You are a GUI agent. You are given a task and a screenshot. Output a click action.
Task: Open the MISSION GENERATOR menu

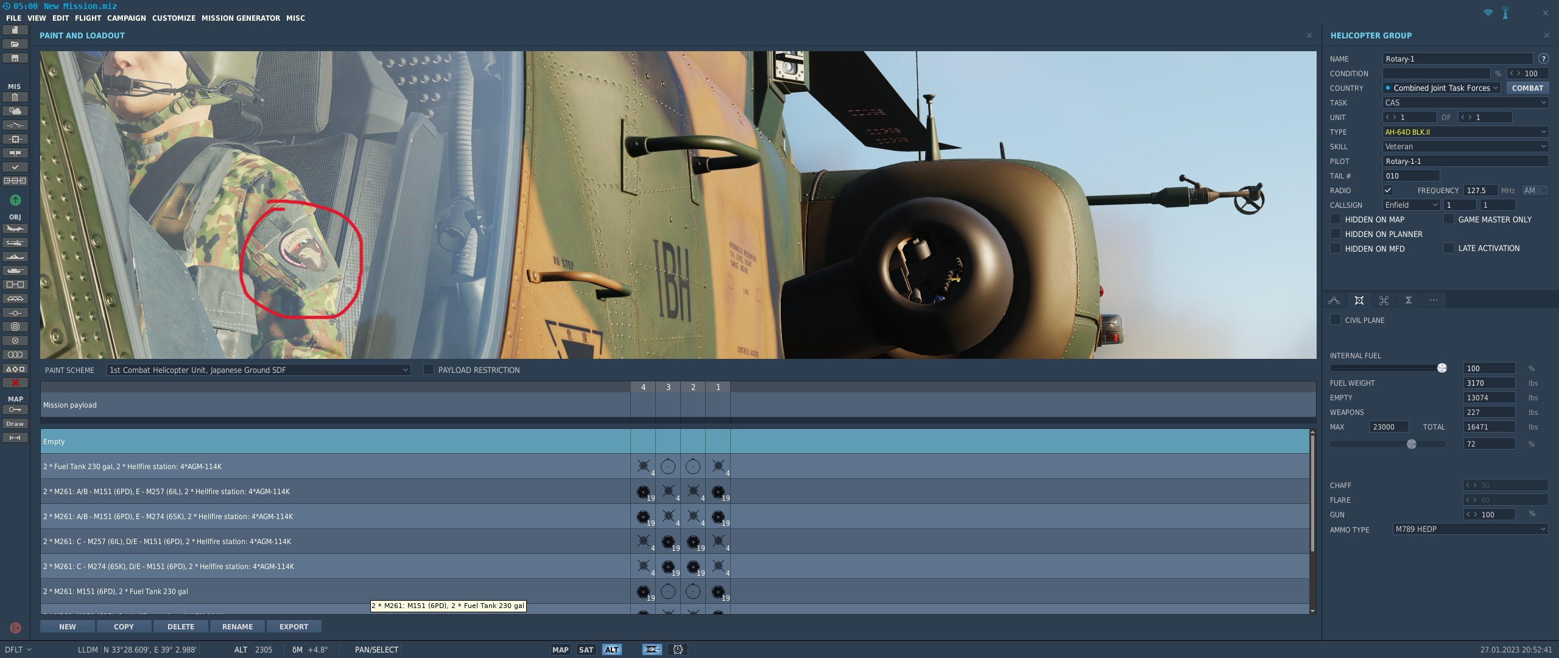(241, 18)
